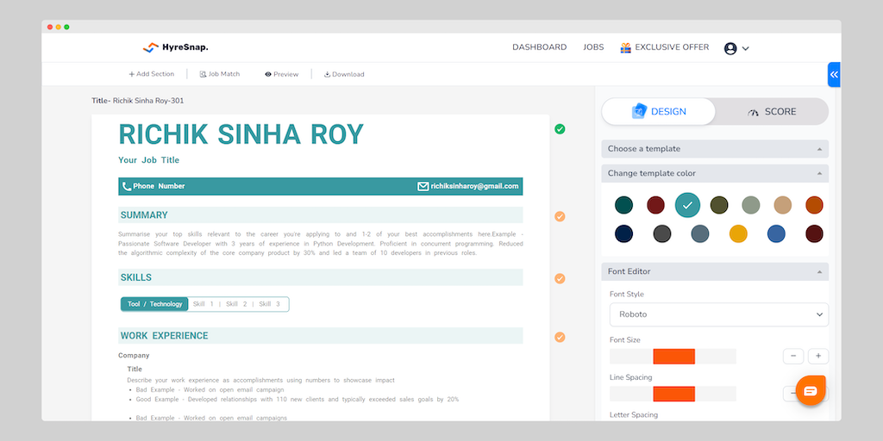Click the Line Spacing slider bar
883x441 pixels.
tap(673, 394)
